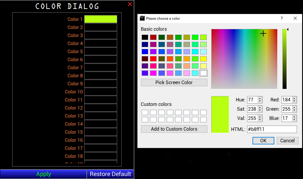Screen dimensions: 303x179
Task: Click Add to Custom Colors
Action: click(x=174, y=129)
